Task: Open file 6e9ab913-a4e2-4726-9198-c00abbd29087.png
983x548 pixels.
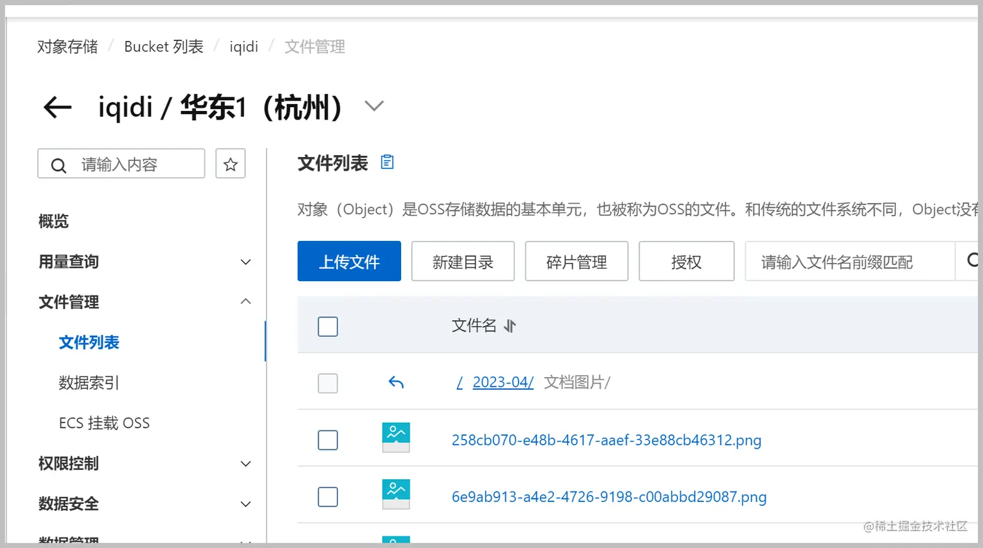Action: (609, 497)
